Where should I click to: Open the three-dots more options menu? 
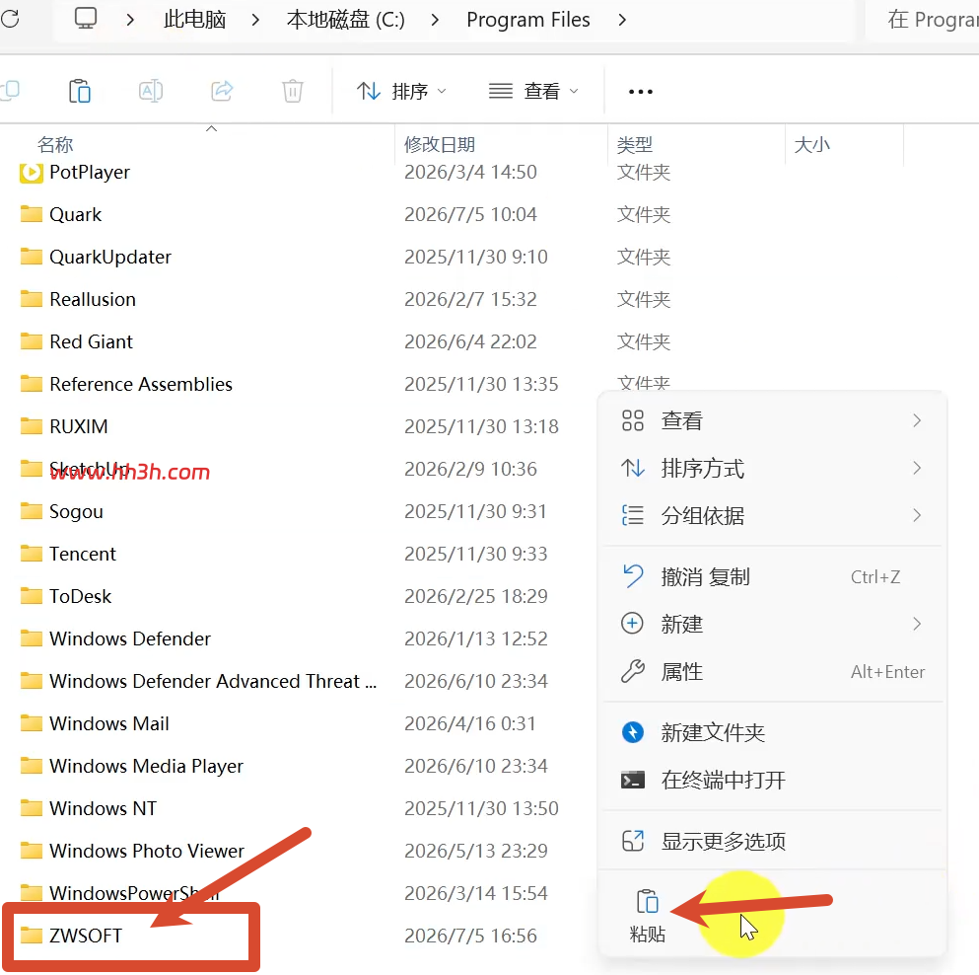click(641, 92)
